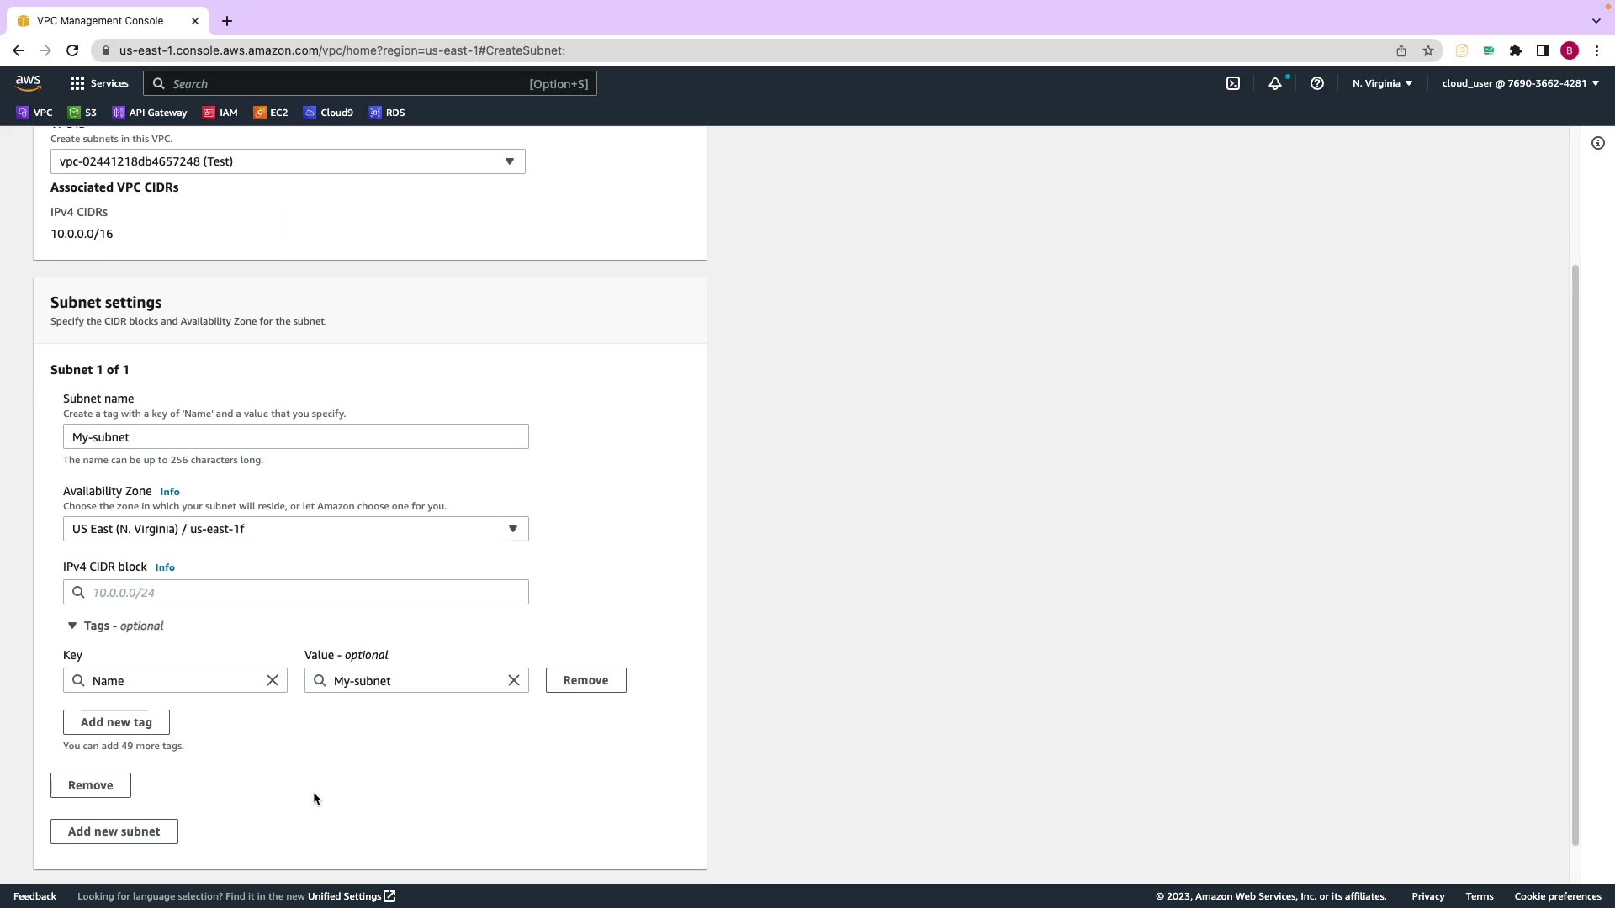Open the info panel icon at right

coord(1598,143)
